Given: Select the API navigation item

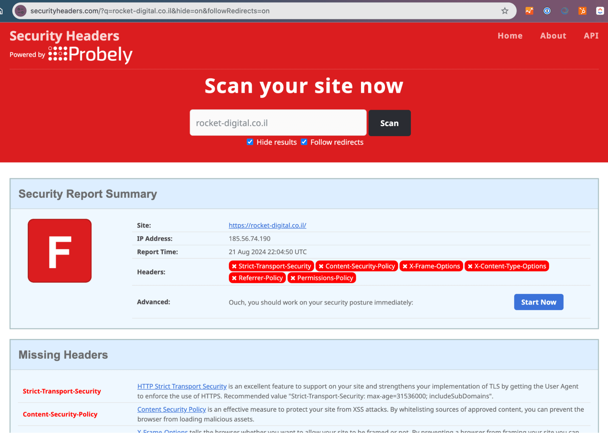Looking at the screenshot, I should point(591,36).
